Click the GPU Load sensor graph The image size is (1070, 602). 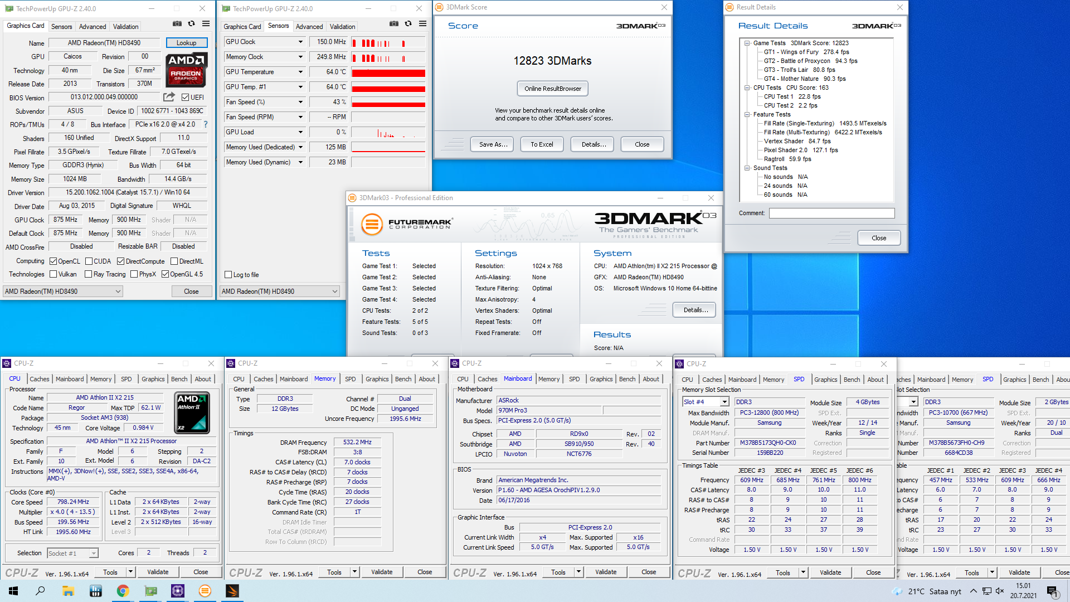388,133
